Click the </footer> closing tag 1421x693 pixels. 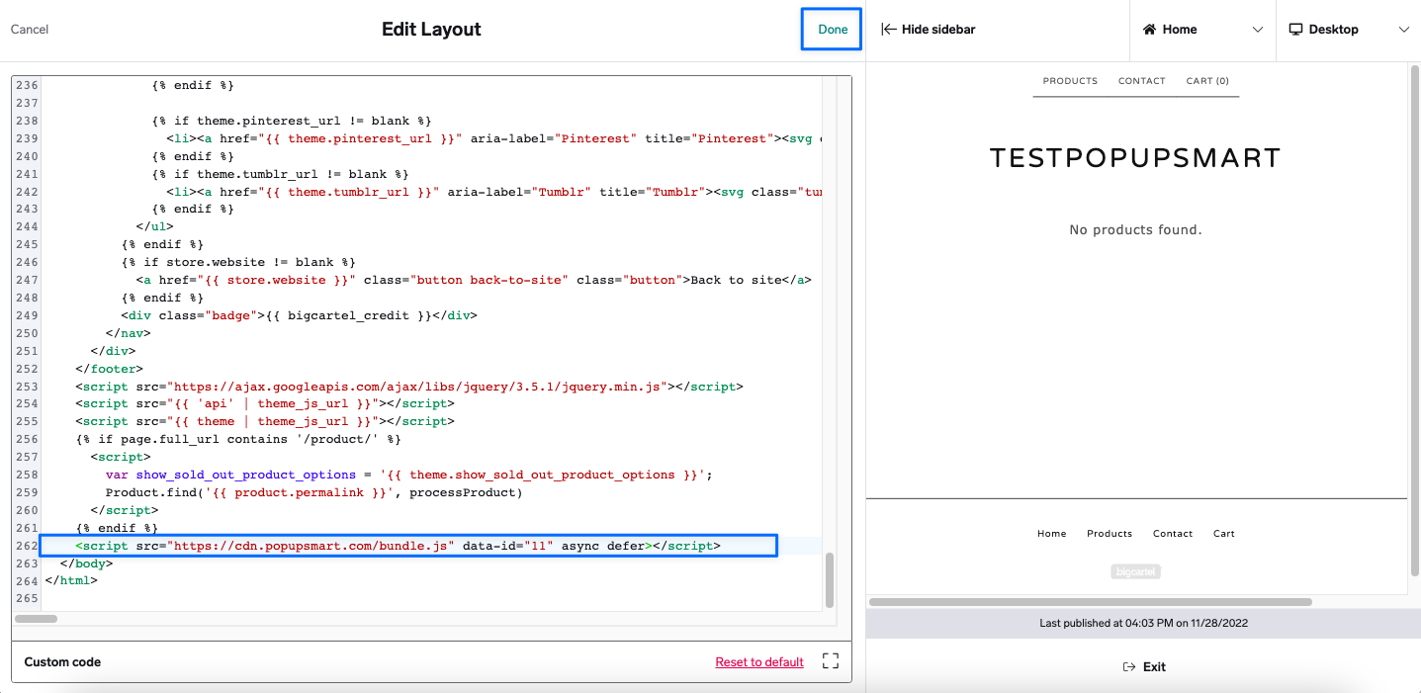point(109,369)
